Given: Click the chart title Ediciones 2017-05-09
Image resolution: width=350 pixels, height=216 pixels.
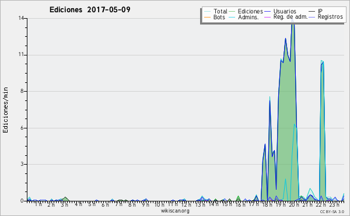Looking at the screenshot, I should pos(90,10).
